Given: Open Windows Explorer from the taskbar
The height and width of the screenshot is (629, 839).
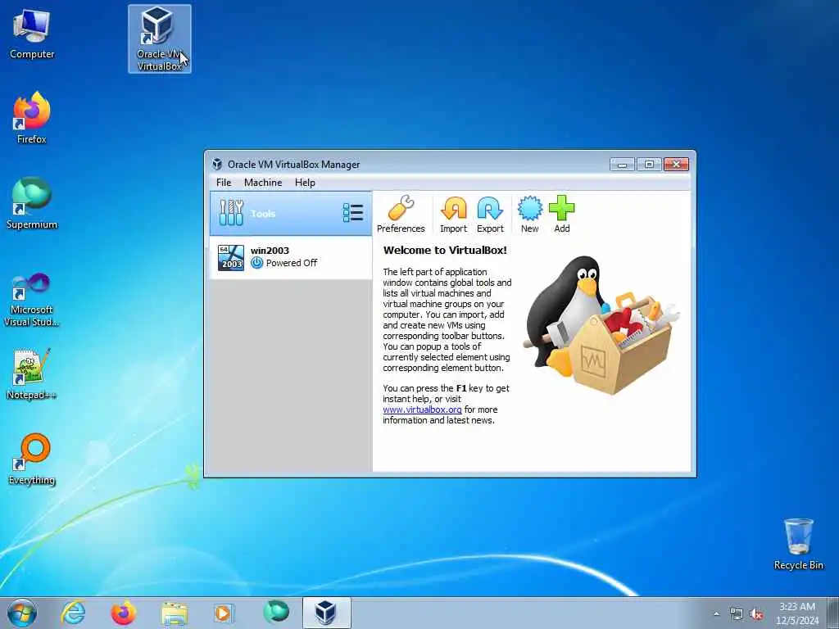Looking at the screenshot, I should coord(175,613).
